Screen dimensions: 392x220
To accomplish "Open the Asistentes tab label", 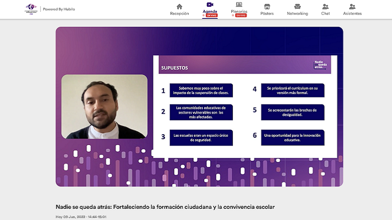I will tap(352, 14).
